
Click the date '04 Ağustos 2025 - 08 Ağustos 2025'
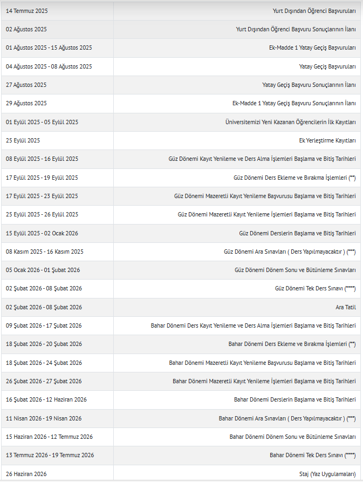pyautogui.click(x=49, y=66)
